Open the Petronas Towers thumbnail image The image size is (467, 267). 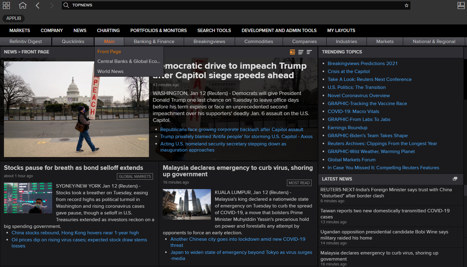coord(187,204)
